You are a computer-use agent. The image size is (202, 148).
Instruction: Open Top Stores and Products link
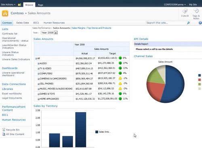[99, 28]
